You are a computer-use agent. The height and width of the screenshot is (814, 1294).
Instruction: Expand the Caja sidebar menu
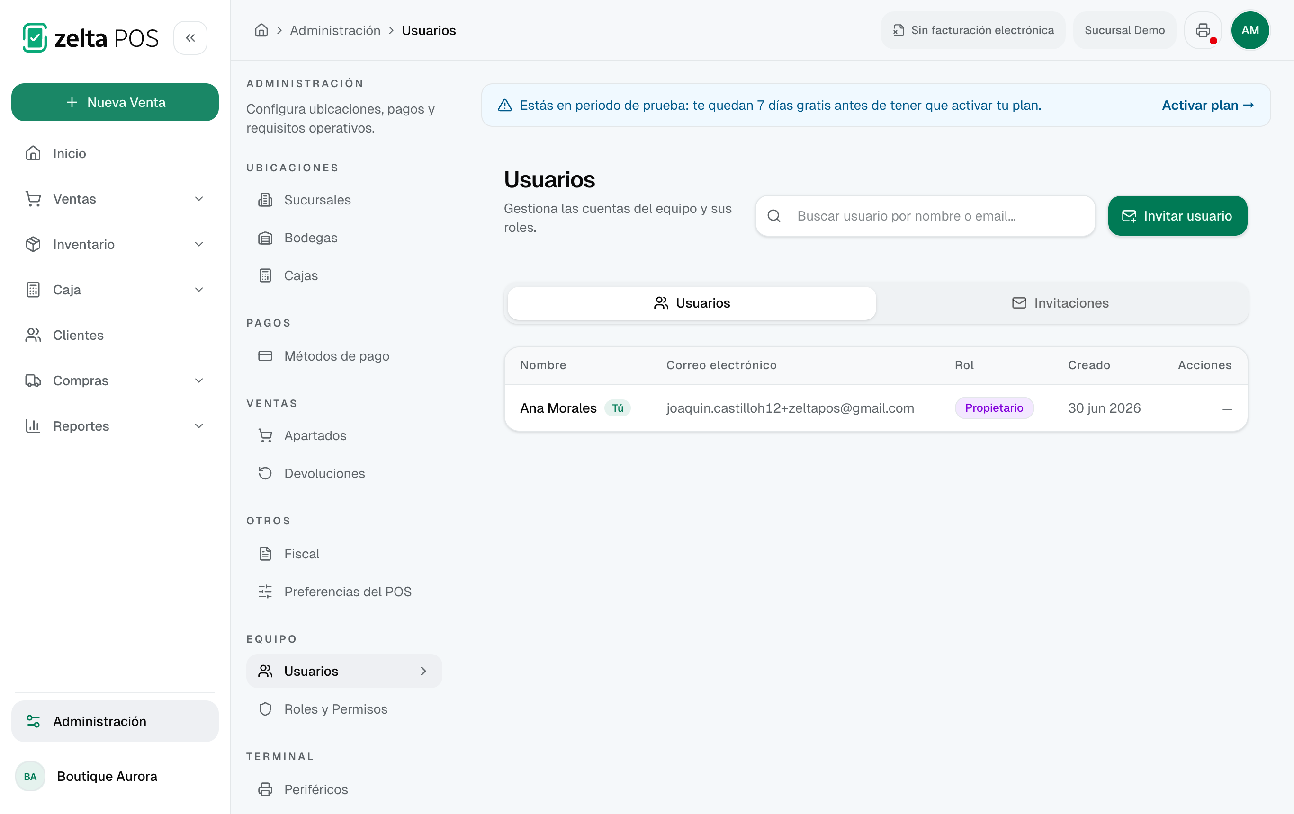pyautogui.click(x=115, y=290)
